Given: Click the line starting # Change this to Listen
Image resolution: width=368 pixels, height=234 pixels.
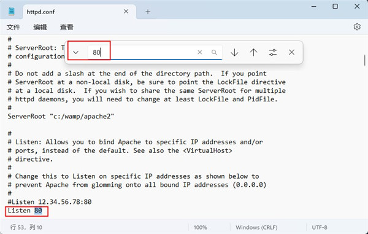Looking at the screenshot, I should 133,176.
